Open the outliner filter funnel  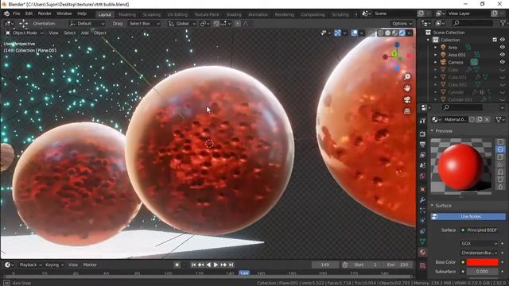(503, 23)
